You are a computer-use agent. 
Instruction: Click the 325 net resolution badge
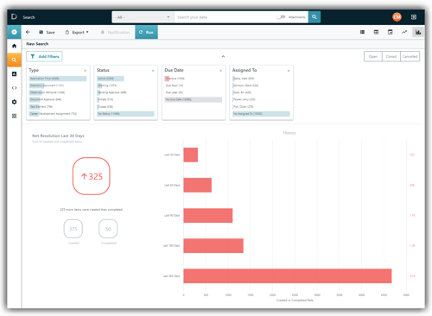tap(92, 176)
